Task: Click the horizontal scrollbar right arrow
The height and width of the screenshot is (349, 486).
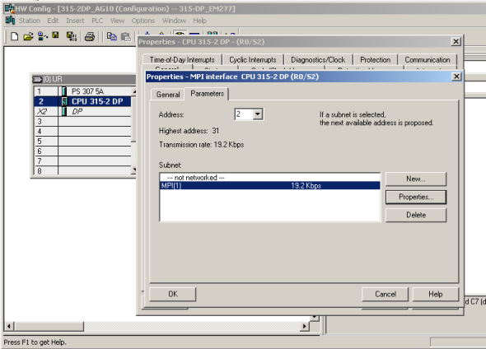Action: coord(305,326)
